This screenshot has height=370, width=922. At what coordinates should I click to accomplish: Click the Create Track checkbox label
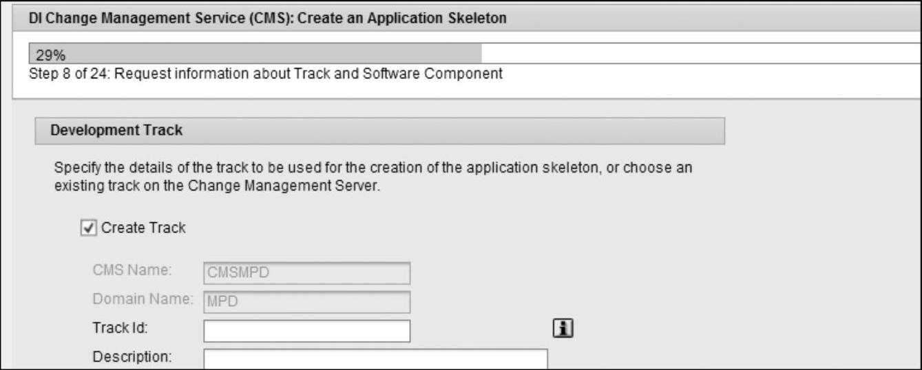[x=143, y=228]
